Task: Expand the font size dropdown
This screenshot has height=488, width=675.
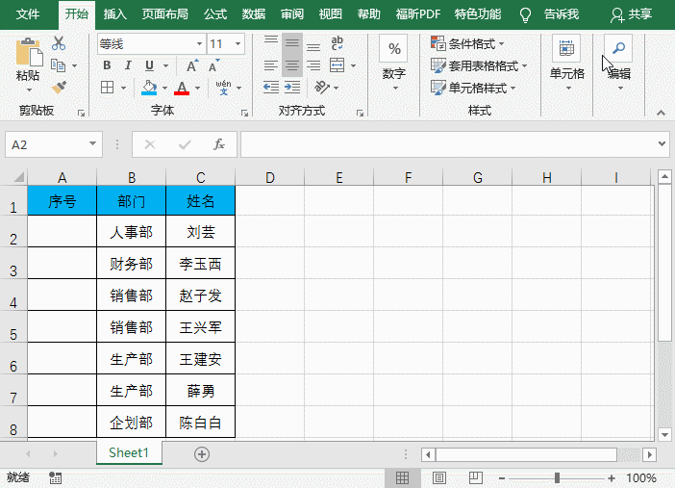Action: pos(238,44)
